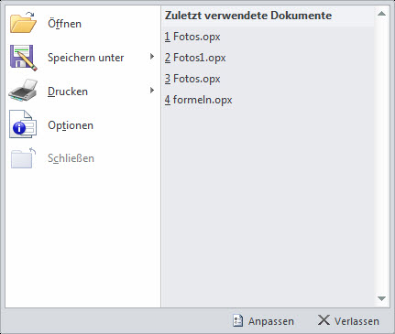Select the Speichern unter text label
Viewport: 395px width, 334px height.
coord(86,58)
